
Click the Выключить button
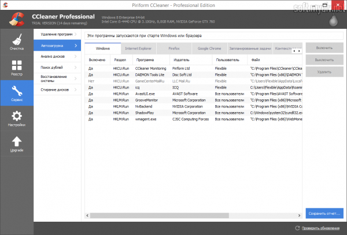[x=324, y=60]
